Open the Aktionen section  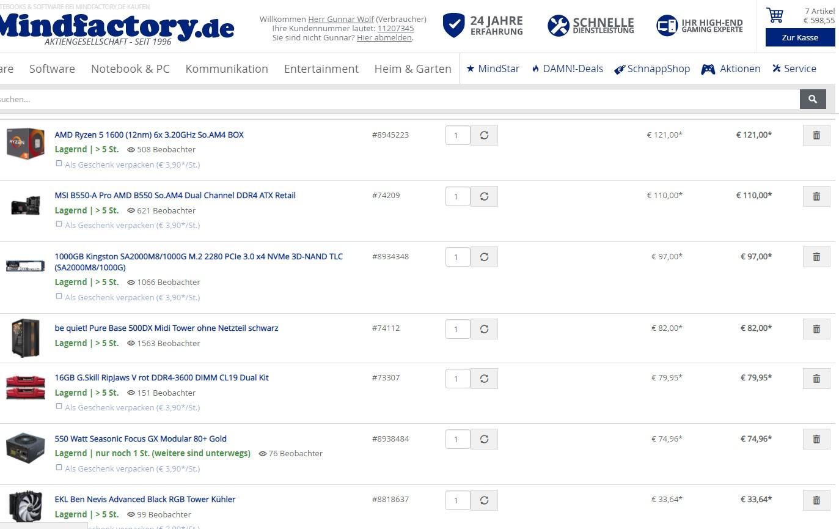731,68
